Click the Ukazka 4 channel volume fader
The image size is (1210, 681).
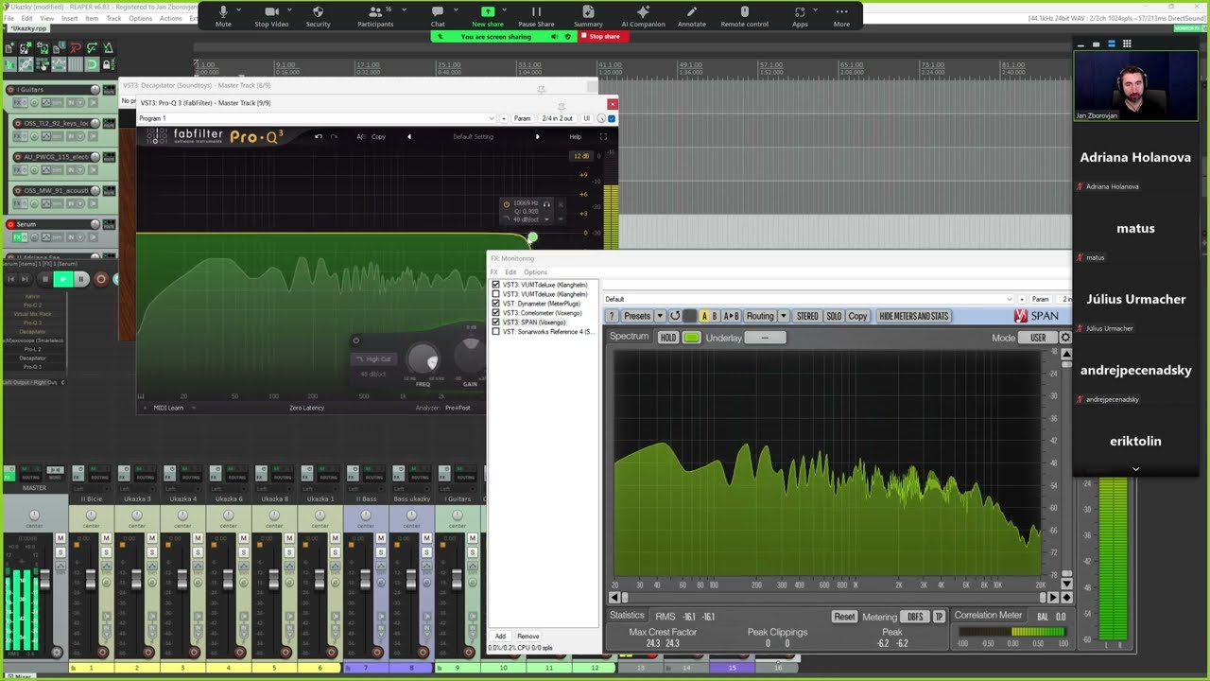(181, 581)
